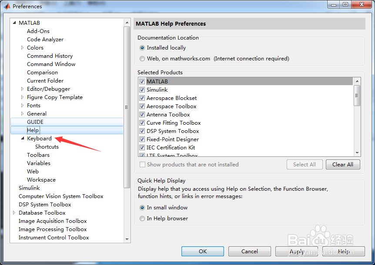Image resolution: width=375 pixels, height=265 pixels.
Task: Click Cancel to dismiss preferences
Action: click(x=249, y=252)
